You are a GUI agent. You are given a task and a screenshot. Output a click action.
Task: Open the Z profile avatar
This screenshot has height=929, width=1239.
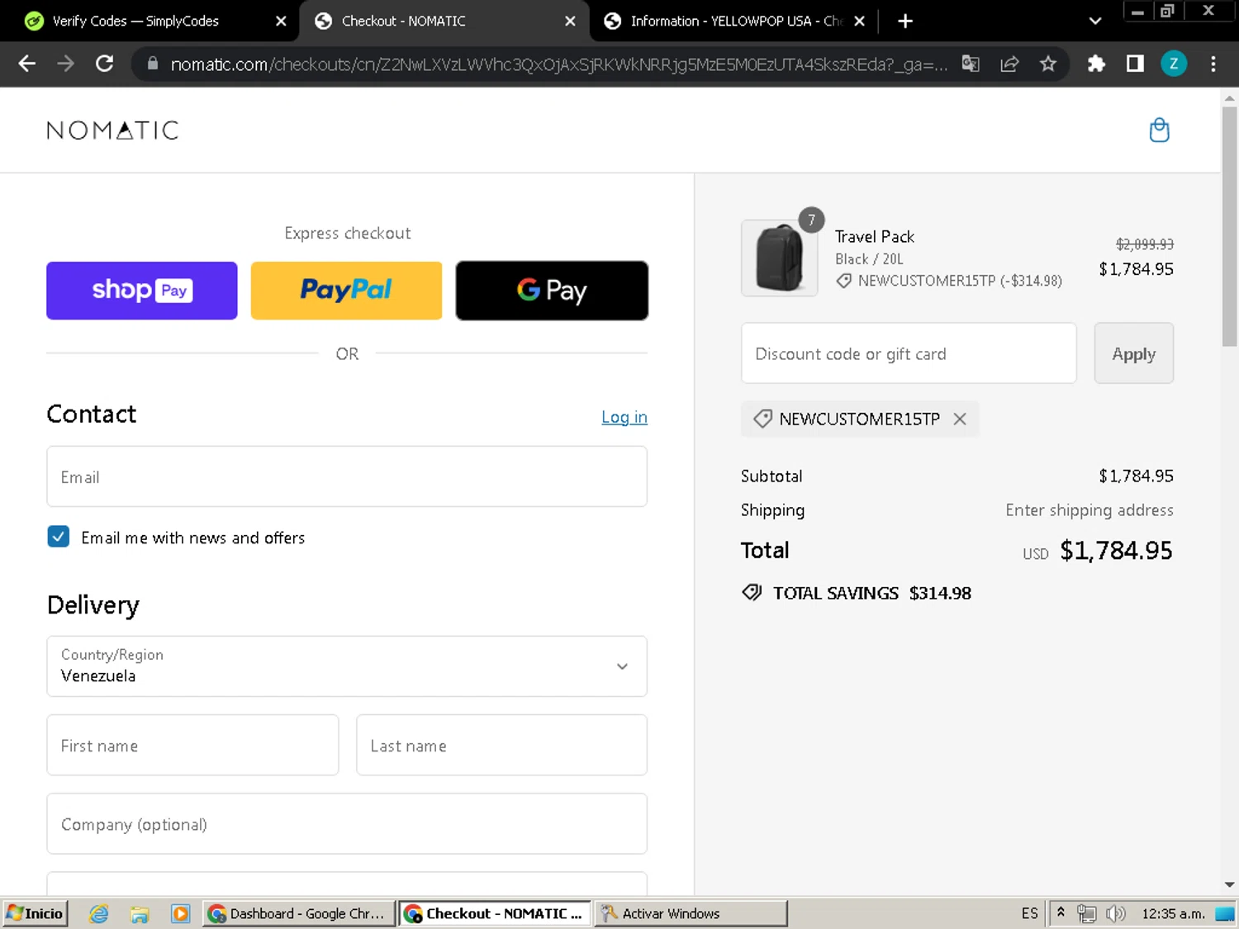tap(1174, 64)
